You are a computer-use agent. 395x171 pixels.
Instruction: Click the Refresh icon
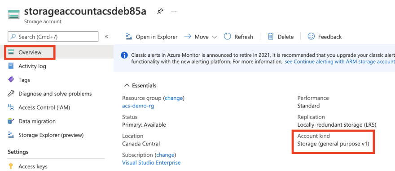(227, 37)
